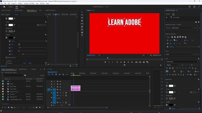This screenshot has height=113, width=202.
Task: Expand the BASIC bin in Project panel
Action: 6,84
